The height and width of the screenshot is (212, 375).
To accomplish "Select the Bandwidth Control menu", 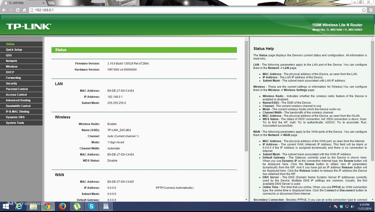I will pyautogui.click(x=18, y=106).
